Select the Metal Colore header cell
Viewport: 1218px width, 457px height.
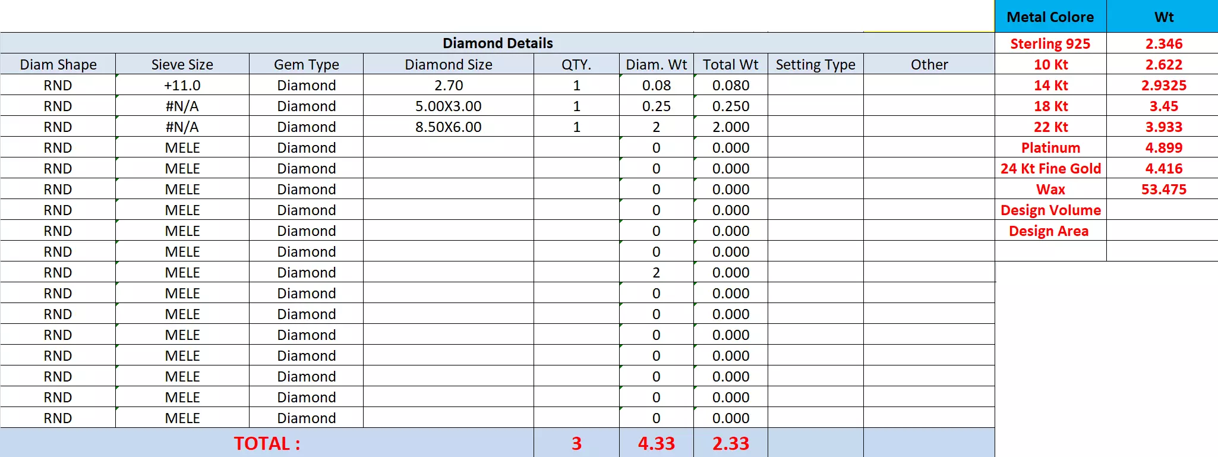point(1050,17)
